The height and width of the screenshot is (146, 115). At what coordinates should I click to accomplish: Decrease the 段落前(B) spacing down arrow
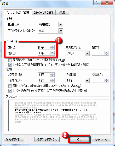tap(52, 75)
